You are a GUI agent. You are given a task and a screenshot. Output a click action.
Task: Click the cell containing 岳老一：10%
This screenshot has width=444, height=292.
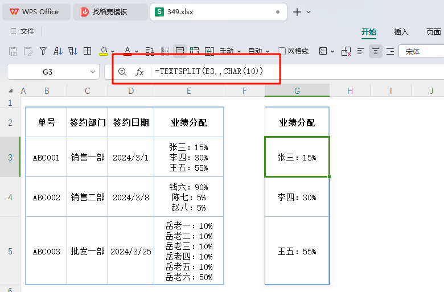pyautogui.click(x=189, y=251)
